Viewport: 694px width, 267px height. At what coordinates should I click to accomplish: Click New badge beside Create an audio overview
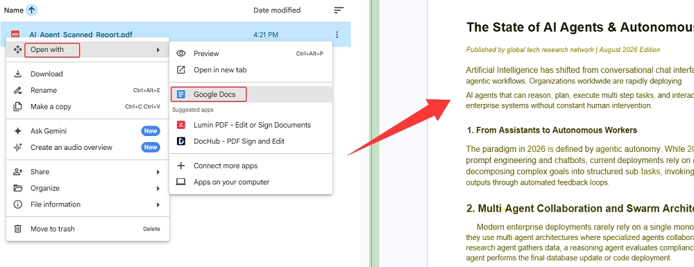151,147
